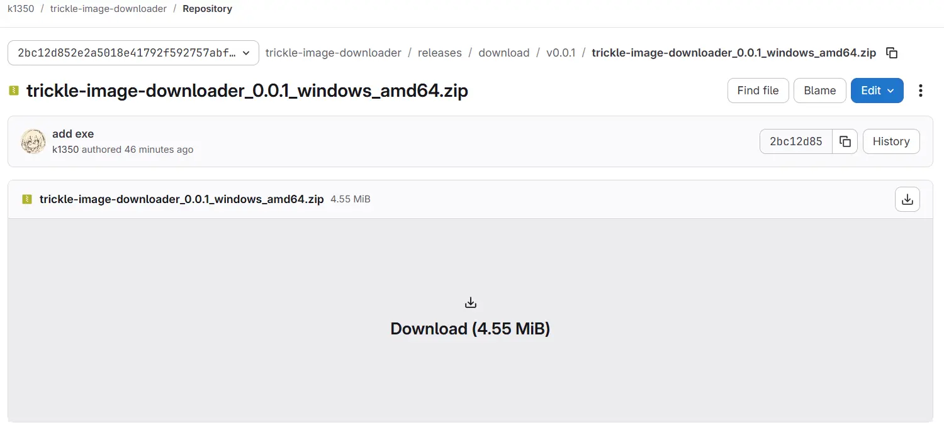
Task: Open the vertical ellipsis actions menu
Action: (x=921, y=91)
